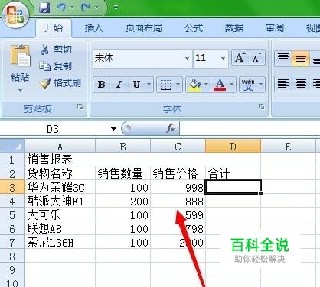The image size is (320, 287).
Task: Click the 销售价格 header cell
Action: (178, 173)
